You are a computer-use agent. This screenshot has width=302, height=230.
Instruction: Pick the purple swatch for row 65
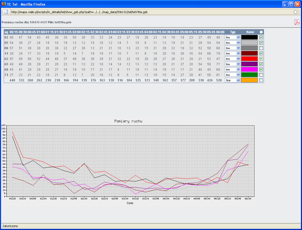point(249,64)
